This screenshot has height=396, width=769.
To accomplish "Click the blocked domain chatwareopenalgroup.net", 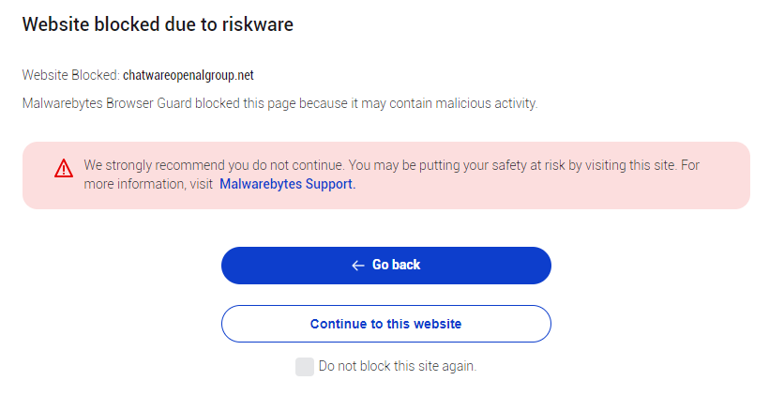I will click(x=188, y=75).
